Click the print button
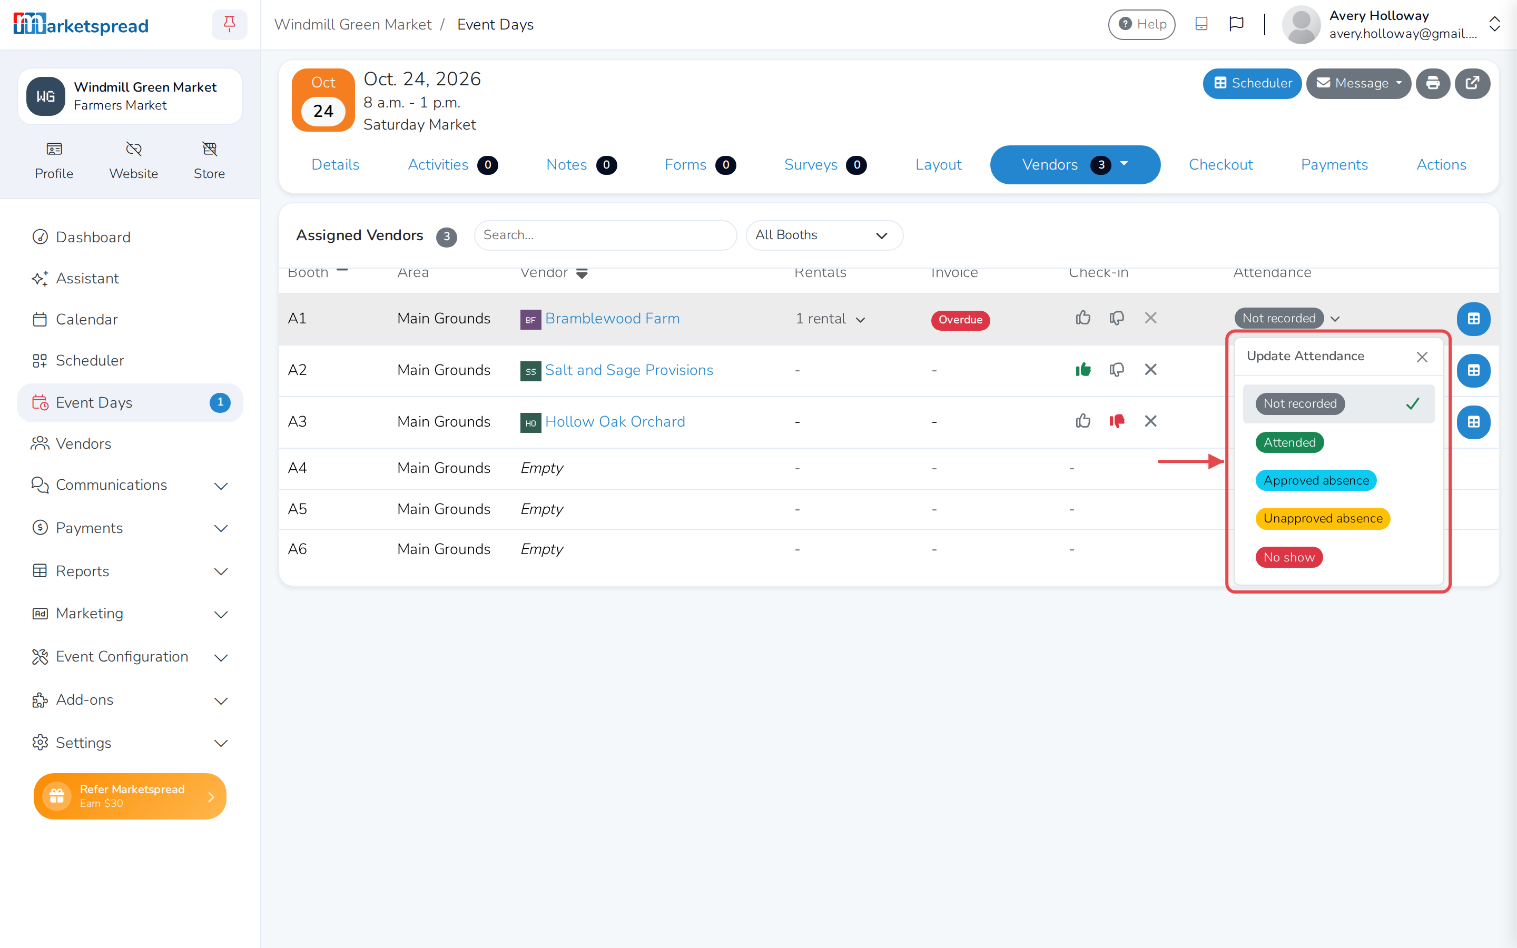 coord(1433,83)
